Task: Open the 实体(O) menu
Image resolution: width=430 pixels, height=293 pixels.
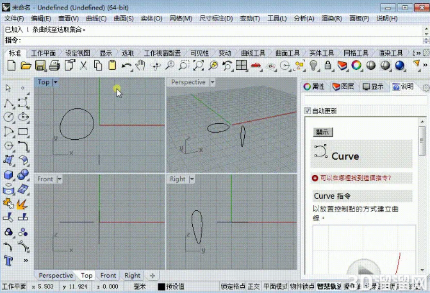Action: (152, 19)
